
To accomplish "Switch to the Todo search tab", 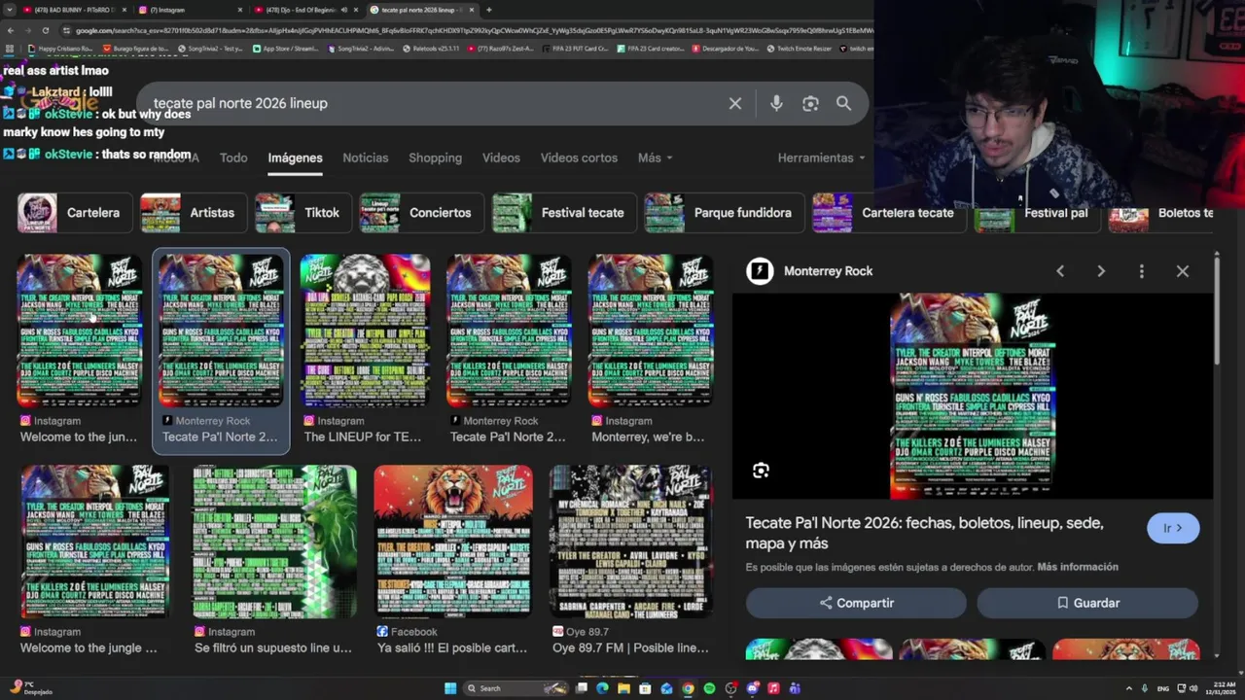I will 233,157.
